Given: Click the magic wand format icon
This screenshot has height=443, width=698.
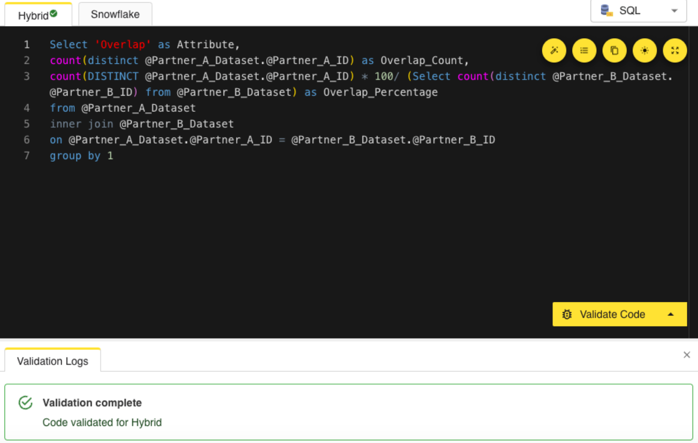Looking at the screenshot, I should coord(554,50).
